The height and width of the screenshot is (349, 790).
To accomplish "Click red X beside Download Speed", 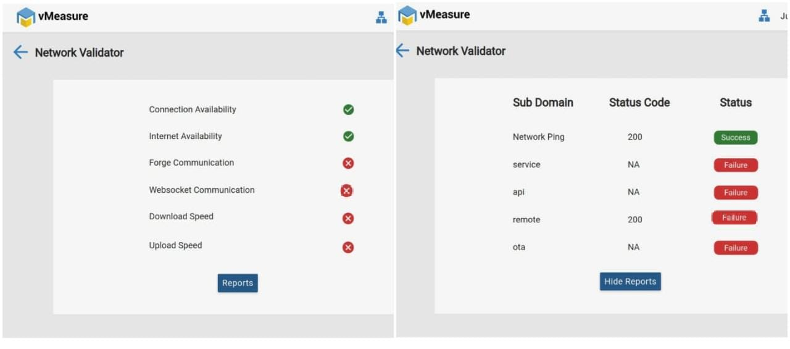I will [x=348, y=218].
